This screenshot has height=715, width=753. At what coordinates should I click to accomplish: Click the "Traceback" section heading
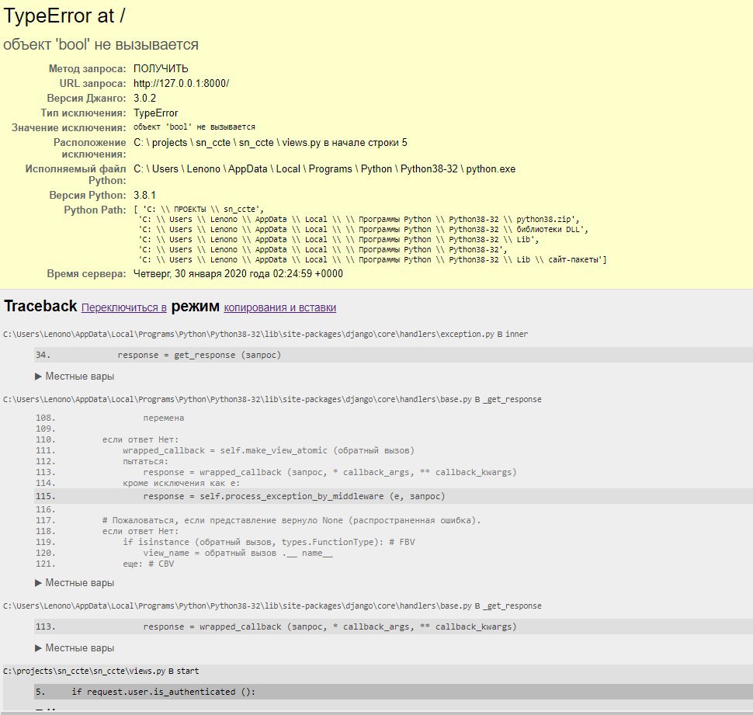(x=40, y=307)
